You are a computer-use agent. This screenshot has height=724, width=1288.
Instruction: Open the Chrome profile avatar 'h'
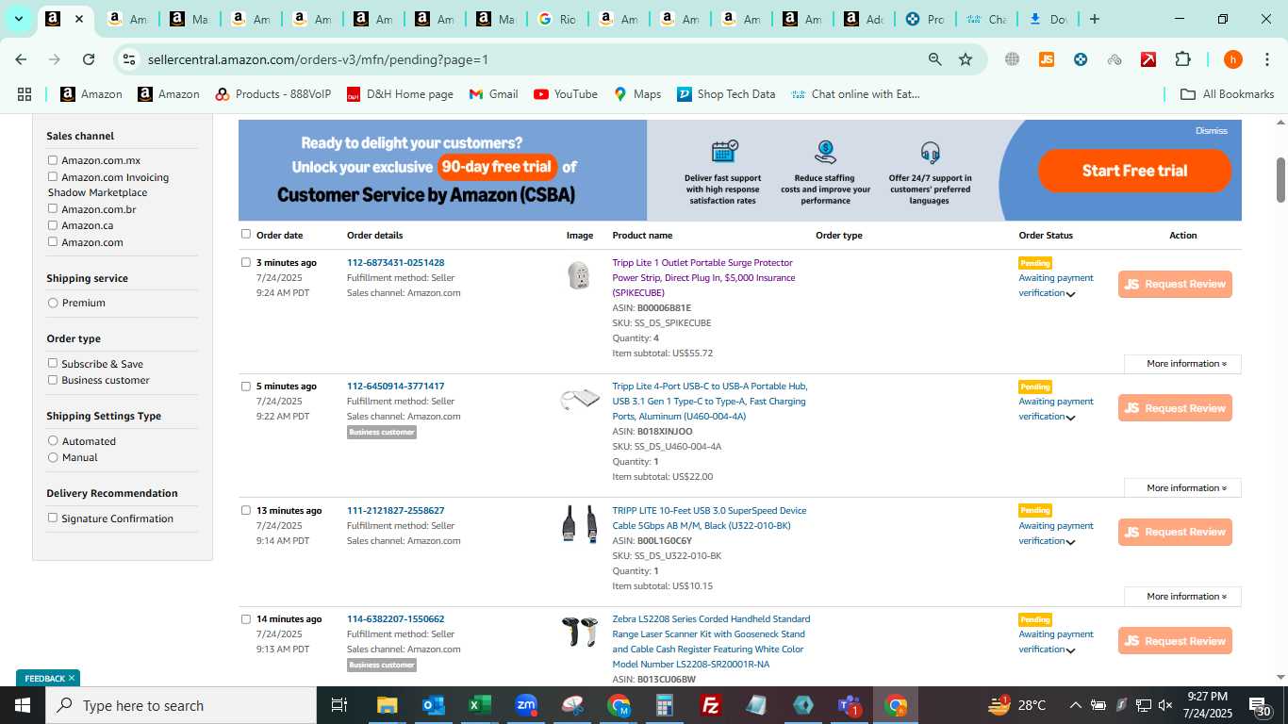[x=1232, y=59]
